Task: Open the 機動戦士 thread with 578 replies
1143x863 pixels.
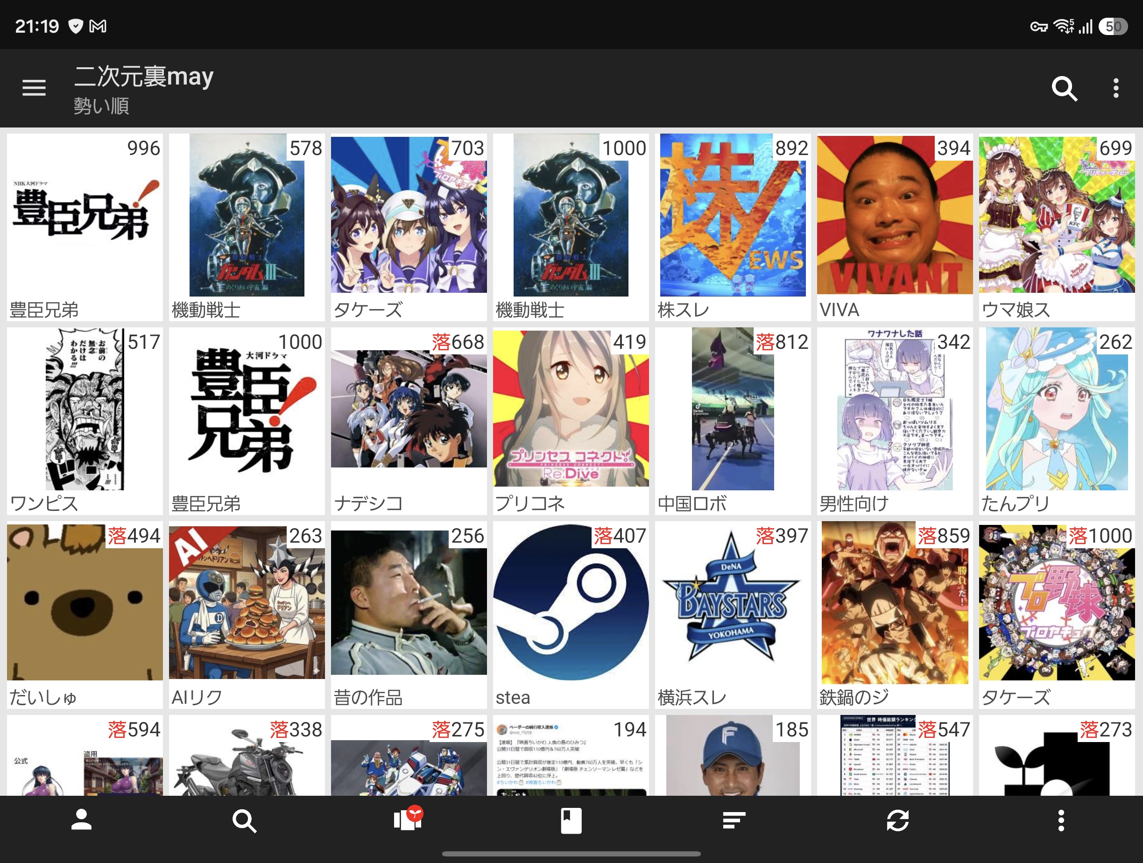Action: [x=247, y=227]
